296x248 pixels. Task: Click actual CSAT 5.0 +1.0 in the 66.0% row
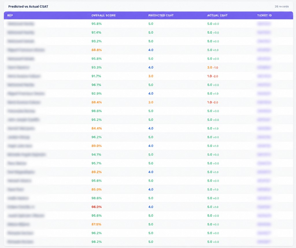(213, 207)
